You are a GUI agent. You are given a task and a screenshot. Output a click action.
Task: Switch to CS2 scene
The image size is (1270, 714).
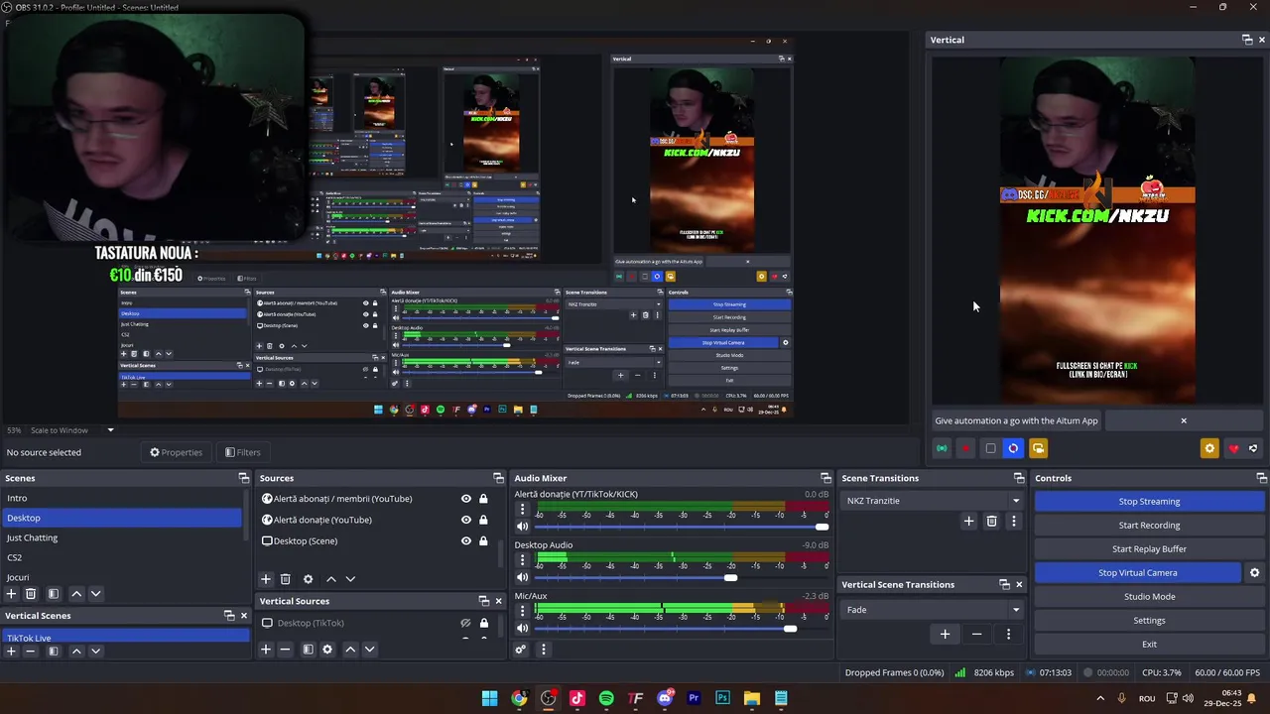pyautogui.click(x=123, y=557)
